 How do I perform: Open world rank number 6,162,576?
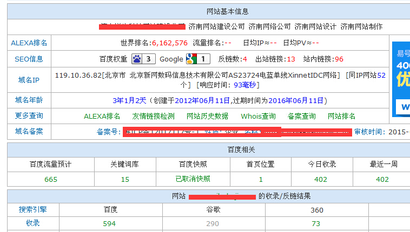pos(169,43)
